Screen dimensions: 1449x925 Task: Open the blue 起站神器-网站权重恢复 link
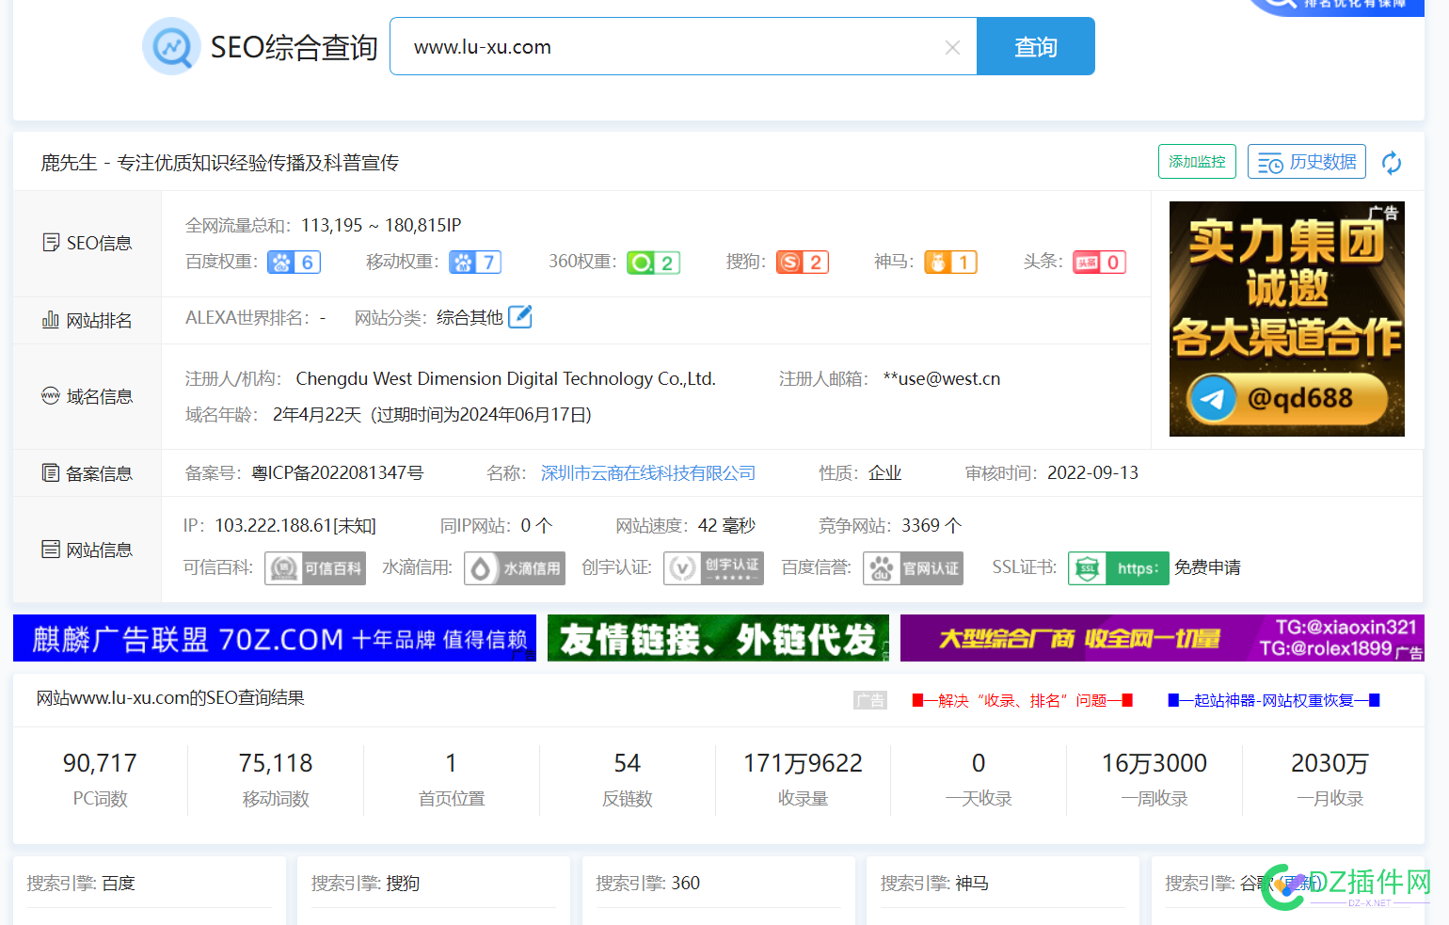(x=1274, y=700)
